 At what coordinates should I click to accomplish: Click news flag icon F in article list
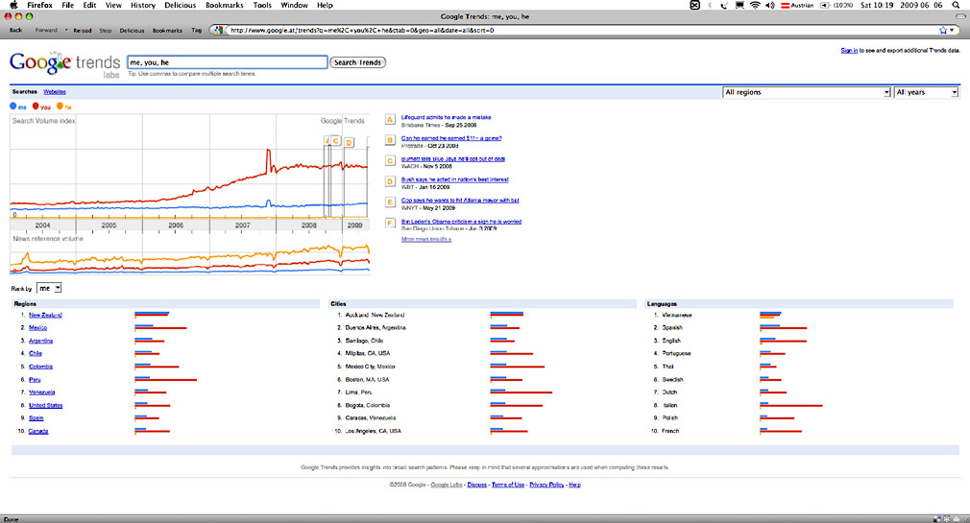pyautogui.click(x=390, y=224)
